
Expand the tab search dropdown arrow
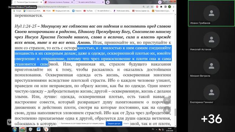click(x=160, y=2)
